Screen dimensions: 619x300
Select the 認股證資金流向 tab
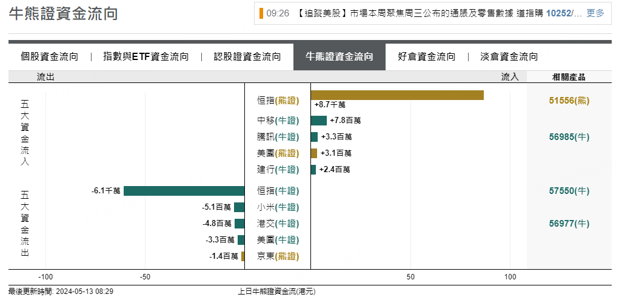coord(247,57)
